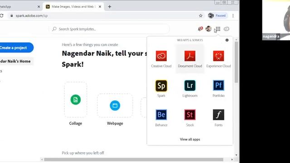Click Create a project button
This screenshot has width=290, height=163.
pyautogui.click(x=16, y=48)
